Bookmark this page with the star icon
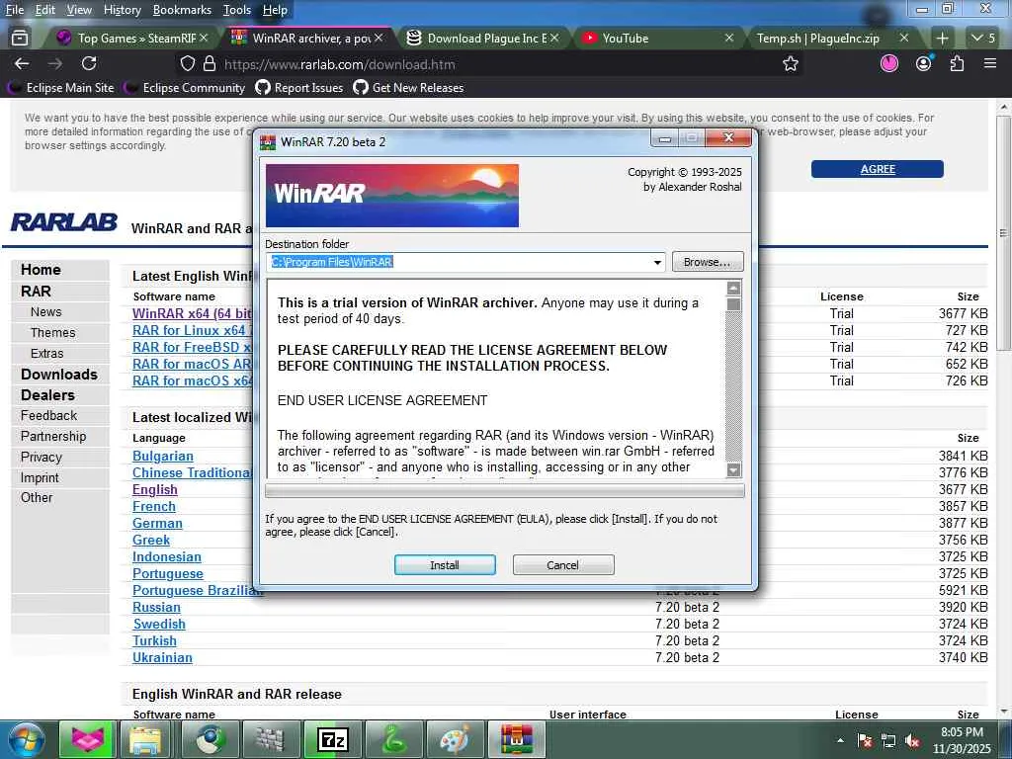The image size is (1012, 759). click(x=790, y=64)
